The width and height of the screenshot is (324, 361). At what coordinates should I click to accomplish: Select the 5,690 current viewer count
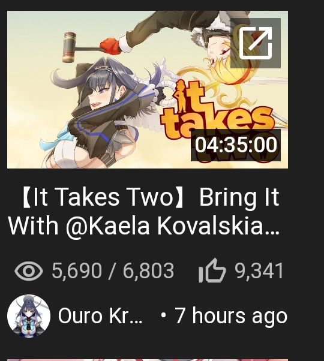77,271
